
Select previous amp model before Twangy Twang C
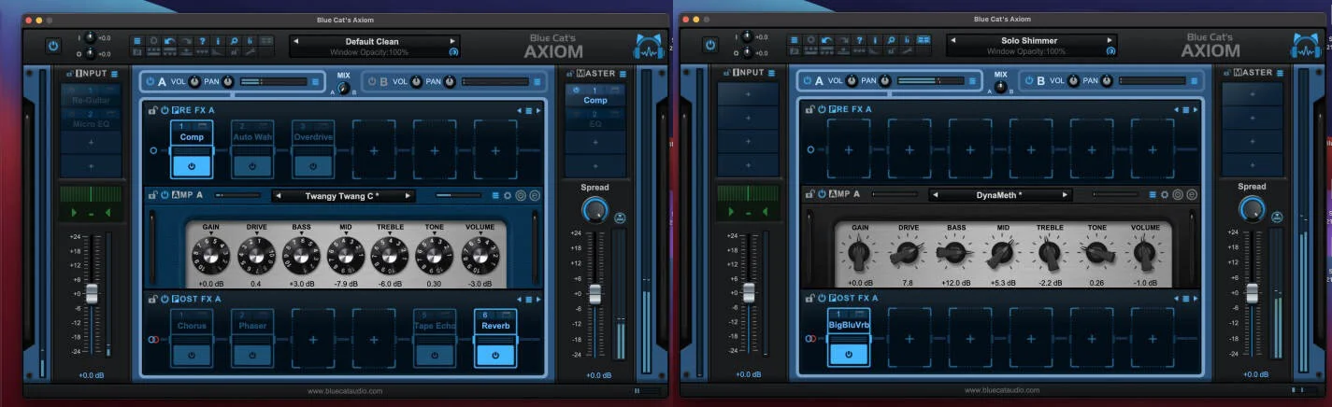pos(279,196)
